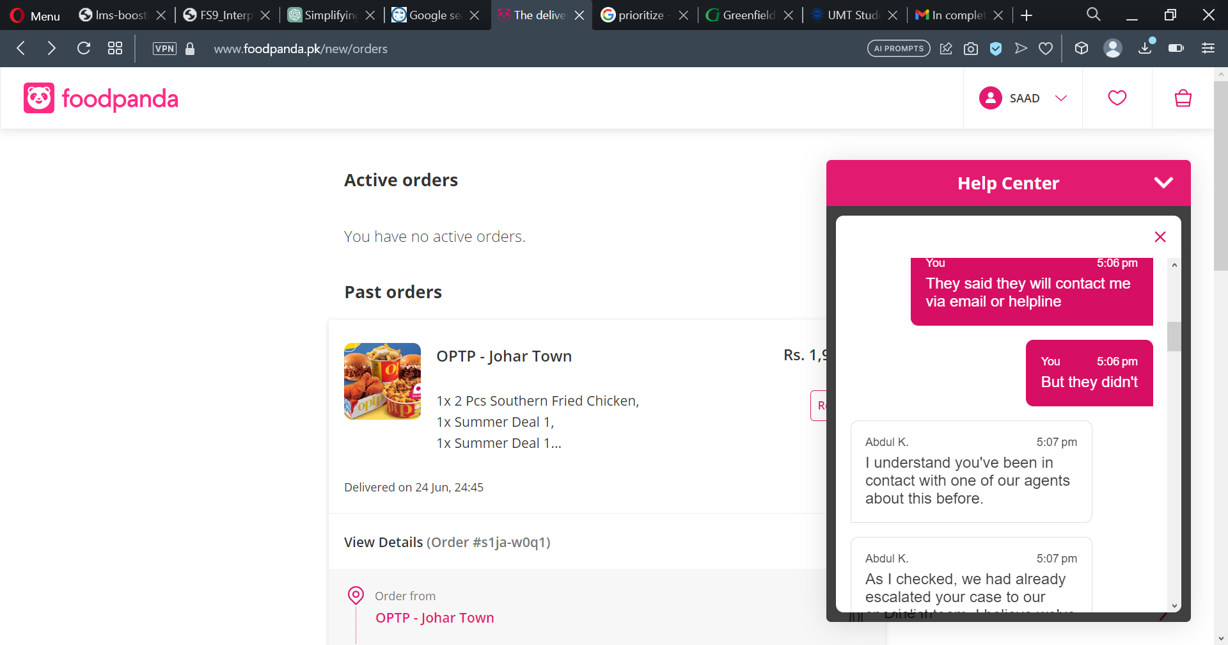
Task: Open Opera's pinboards pin icon
Action: point(946,48)
